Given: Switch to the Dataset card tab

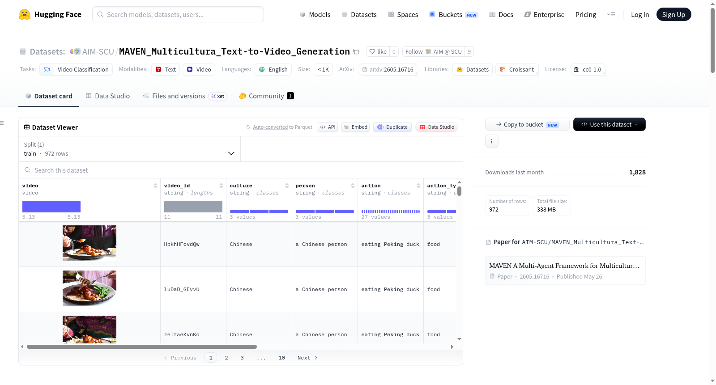Looking at the screenshot, I should coord(49,96).
